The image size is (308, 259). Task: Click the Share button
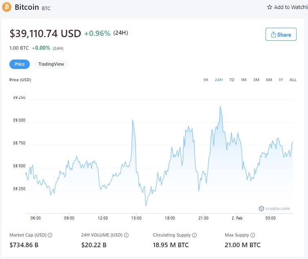click(281, 34)
